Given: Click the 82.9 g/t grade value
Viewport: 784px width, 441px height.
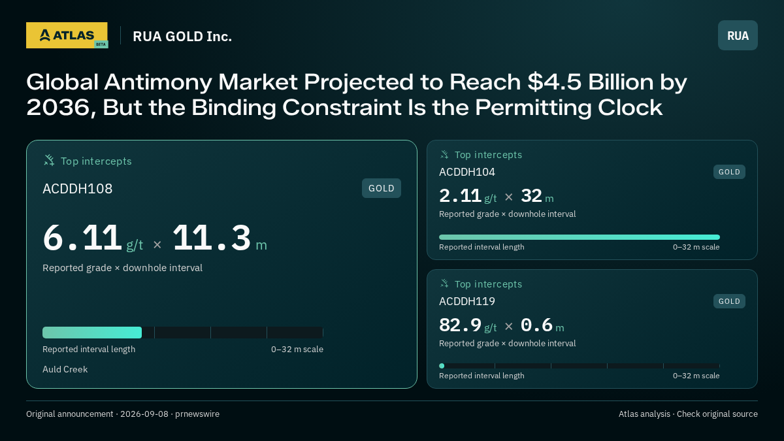Looking at the screenshot, I should tap(468, 325).
